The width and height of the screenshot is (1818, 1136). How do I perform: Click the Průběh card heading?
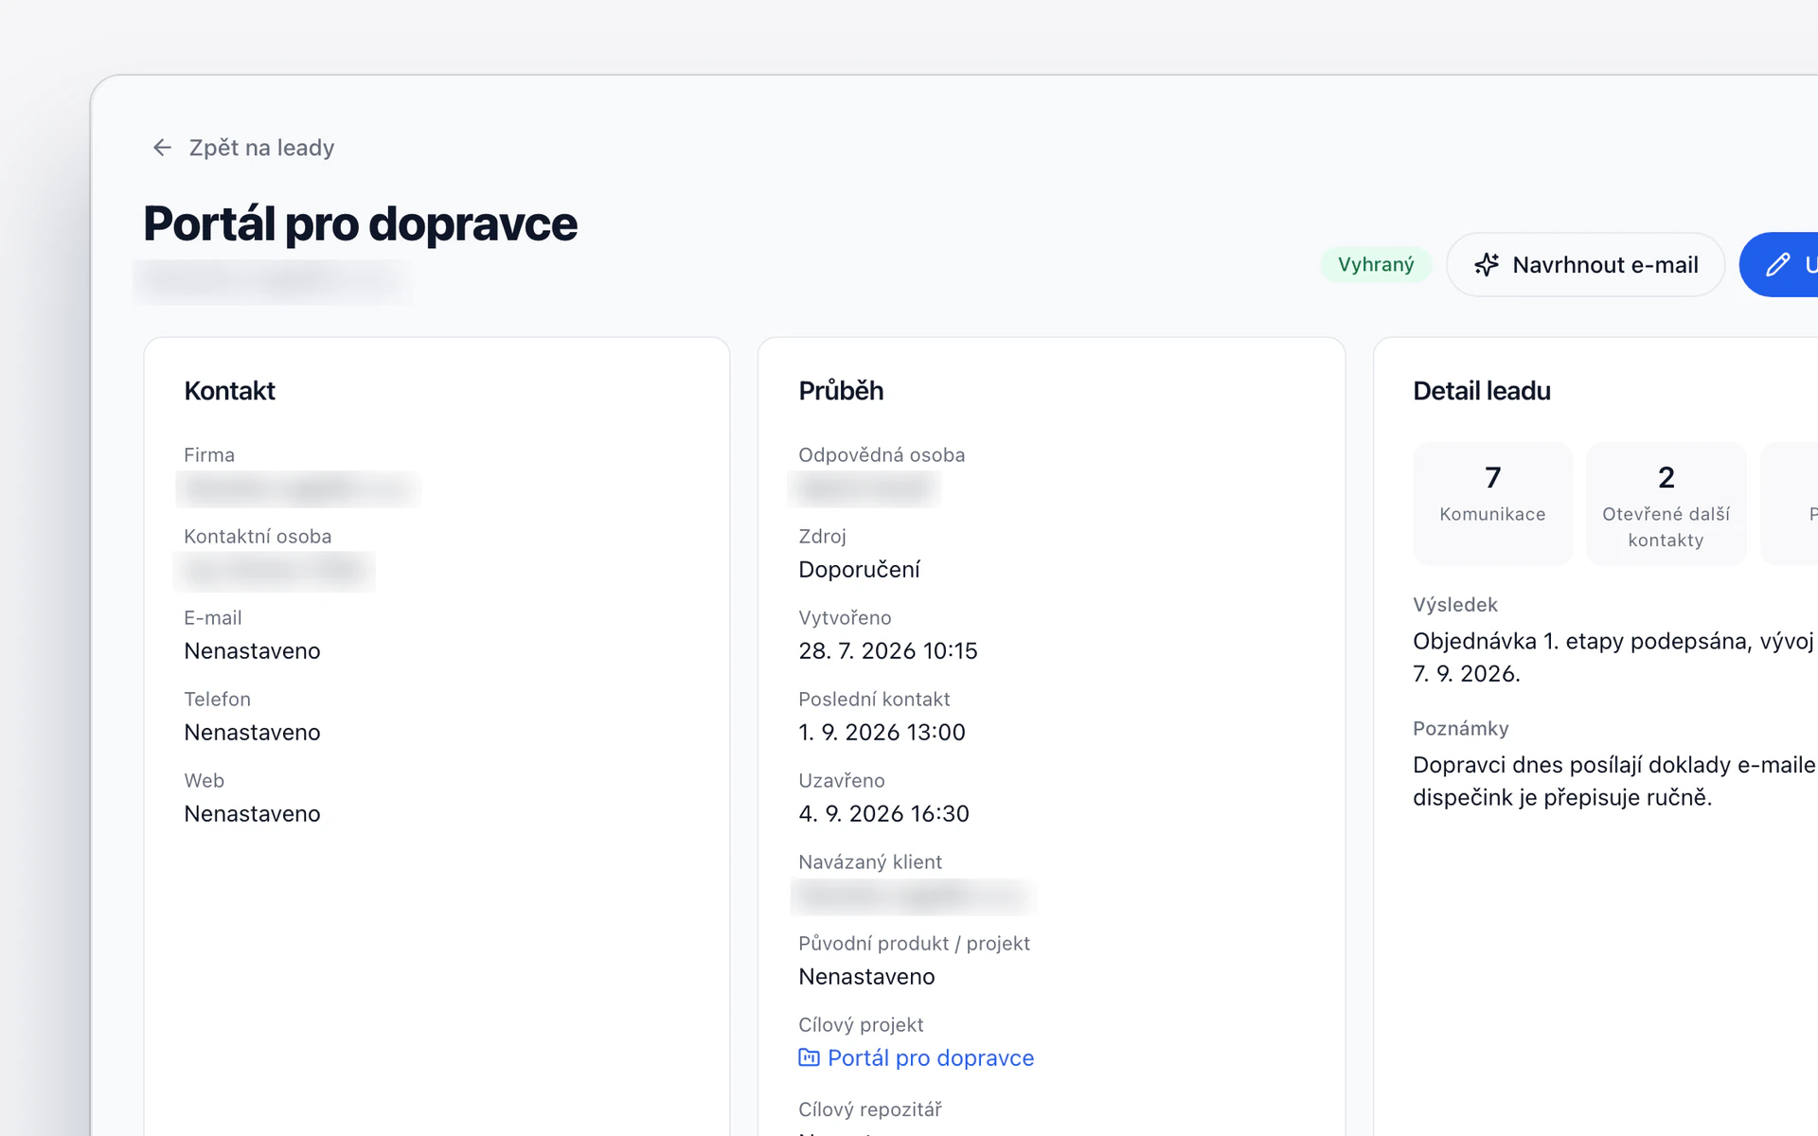841,391
